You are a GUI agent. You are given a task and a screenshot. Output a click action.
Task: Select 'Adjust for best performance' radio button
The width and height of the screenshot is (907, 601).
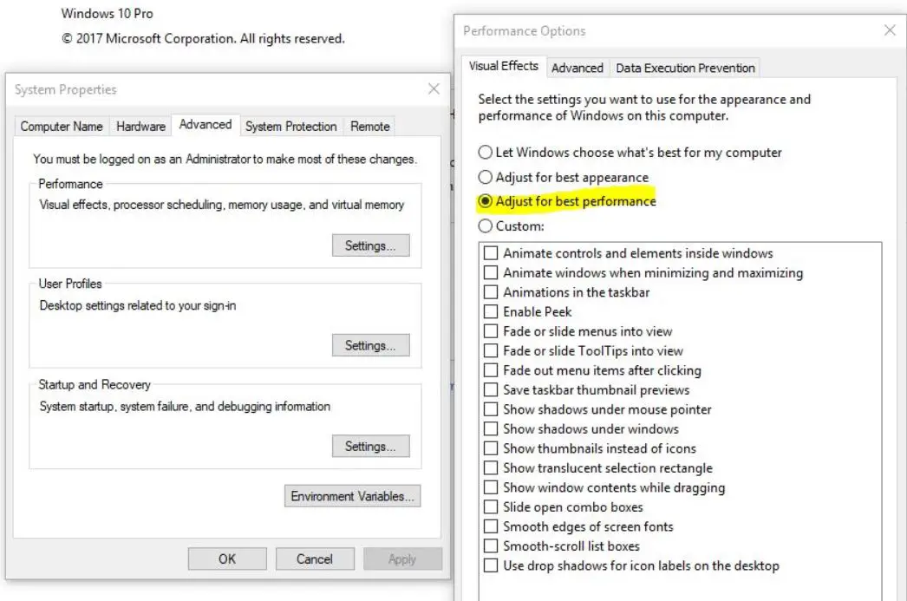point(486,201)
